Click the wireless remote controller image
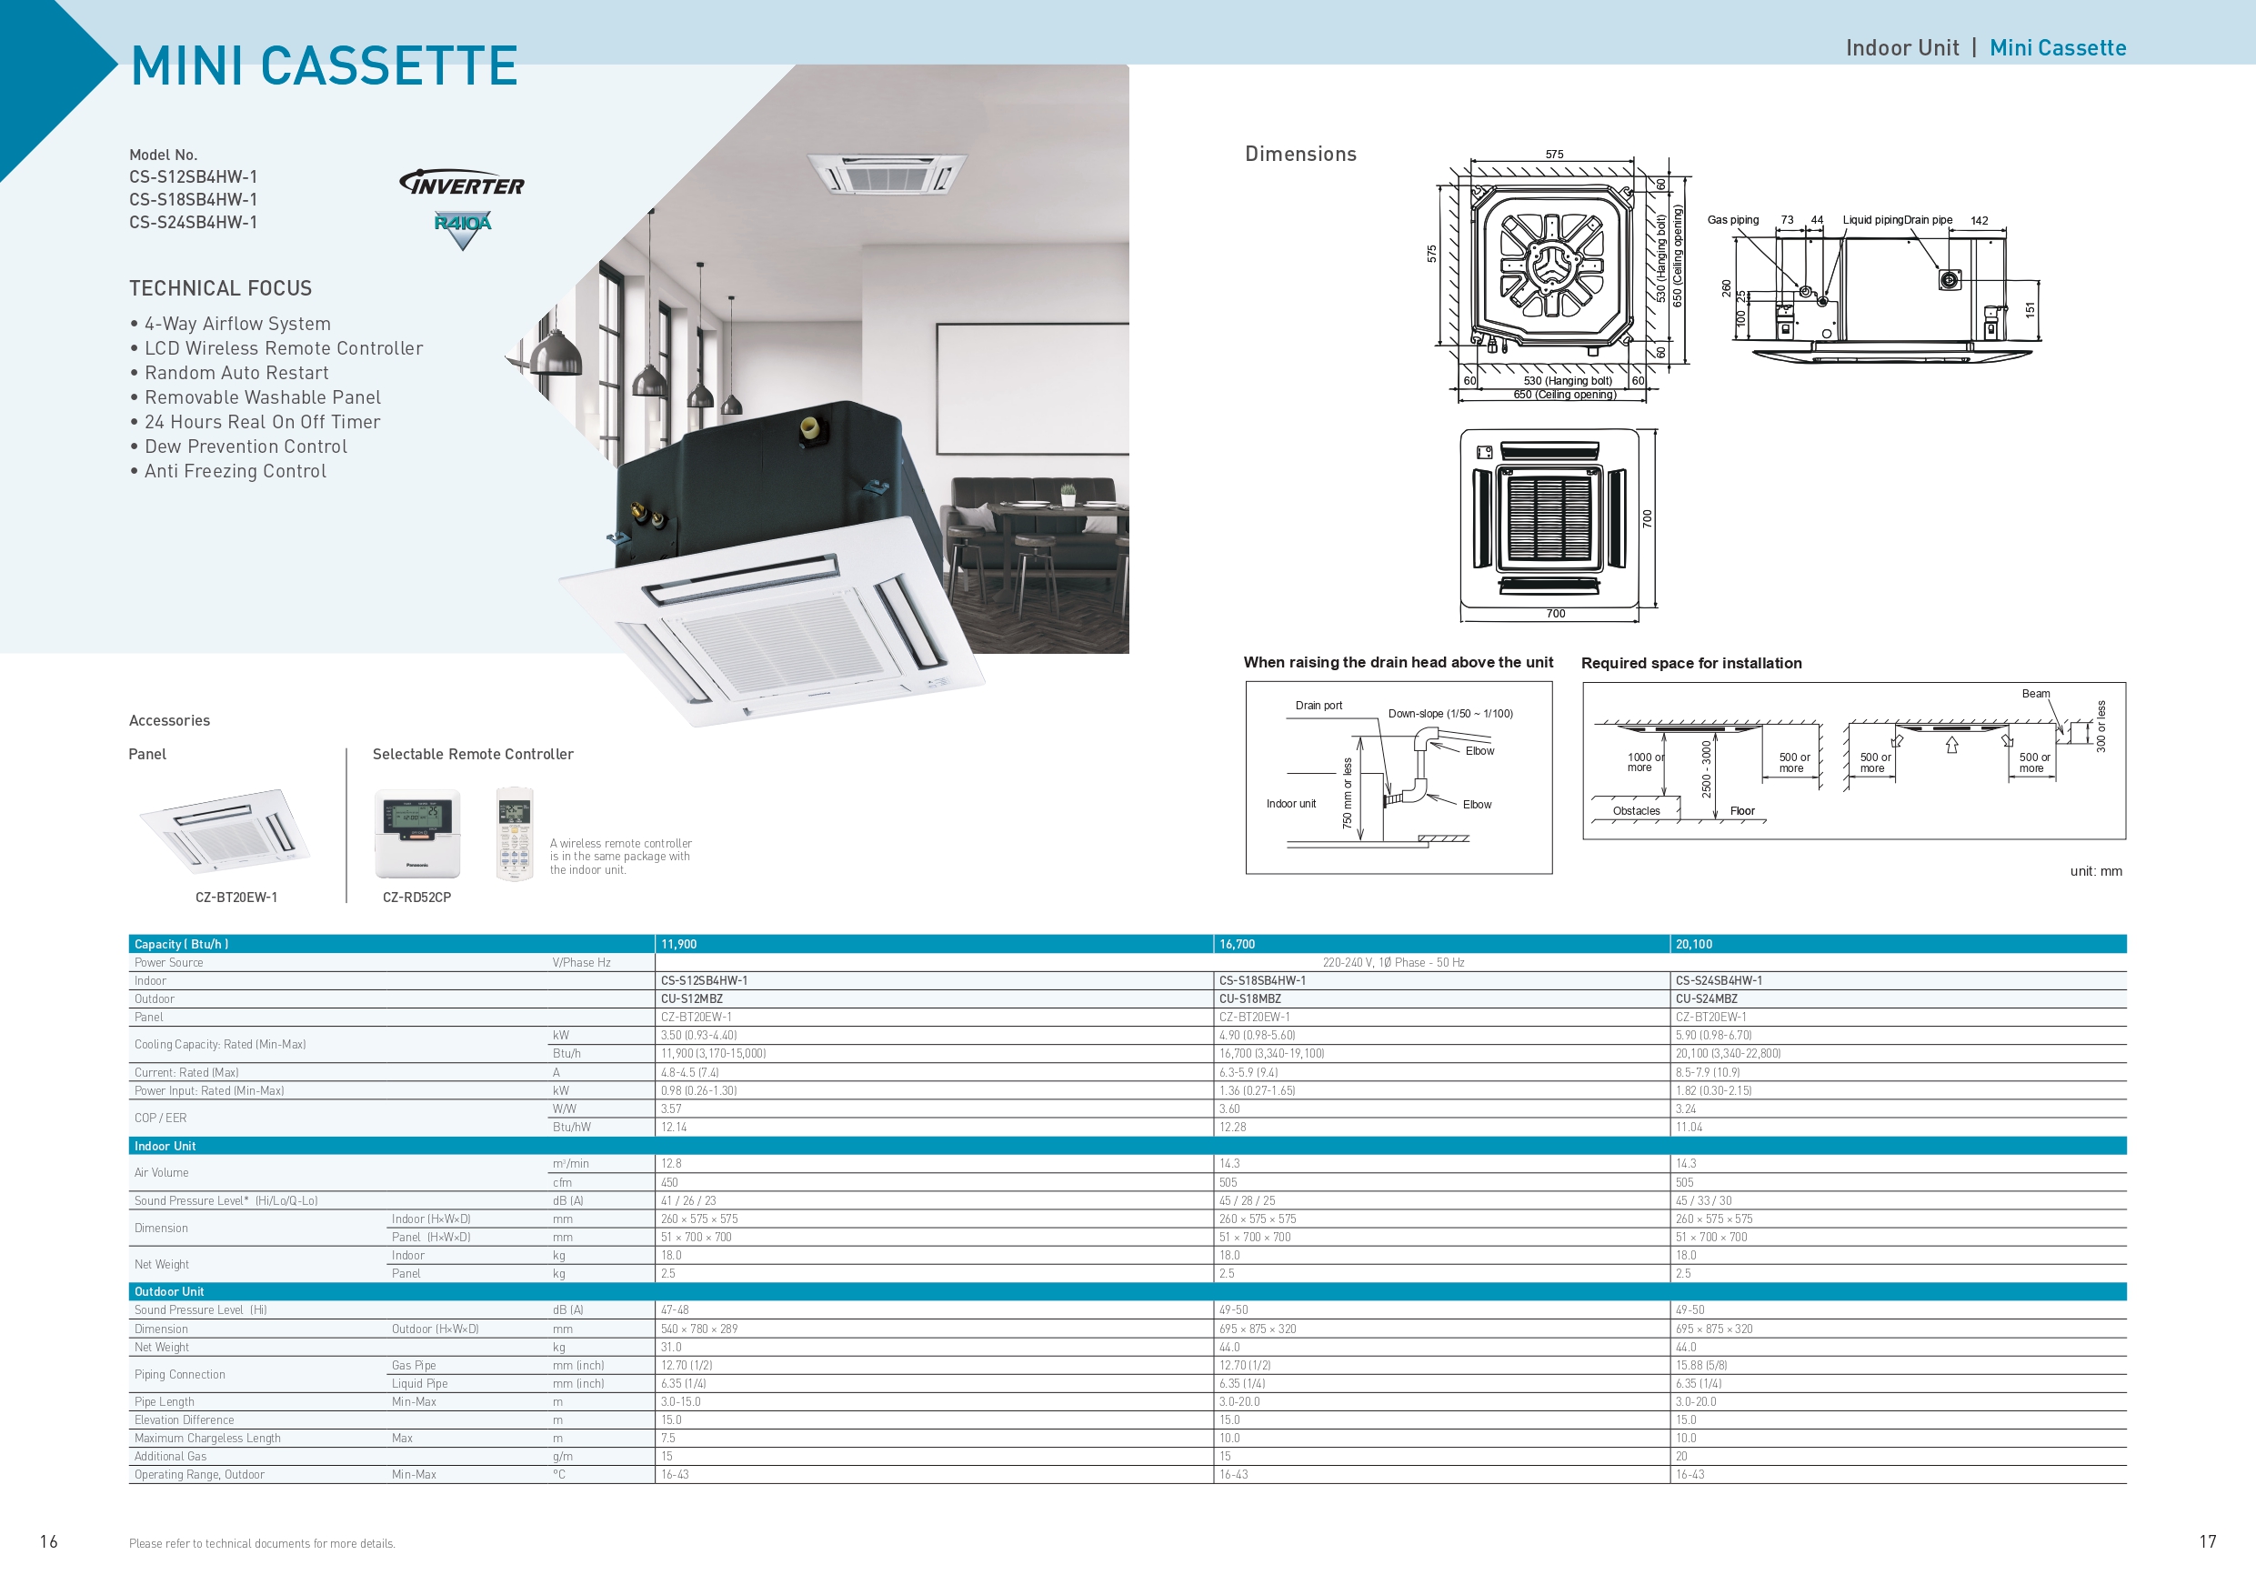 pos(514,833)
